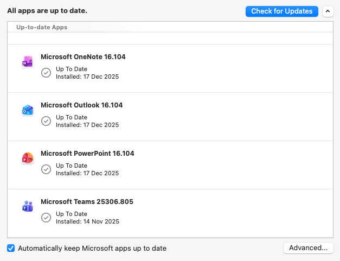Image resolution: width=340 pixels, height=261 pixels.
Task: Click Teams' up-to-date checkmark icon
Action: pos(46,218)
